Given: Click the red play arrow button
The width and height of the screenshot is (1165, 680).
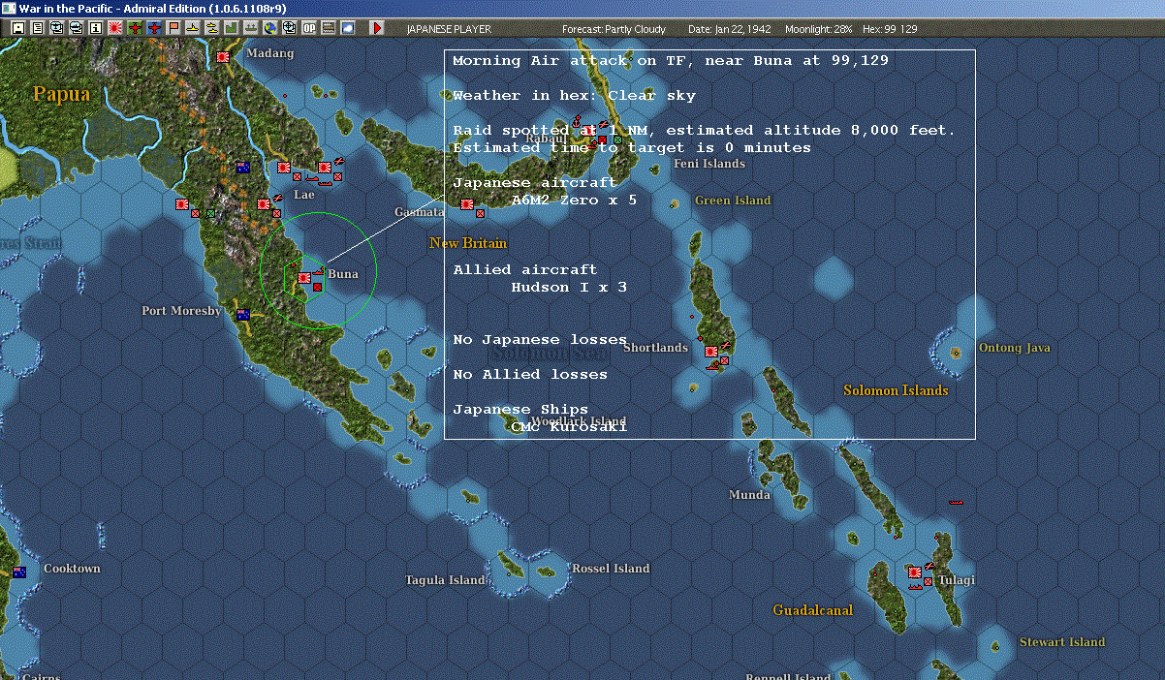Looking at the screenshot, I should pyautogui.click(x=377, y=29).
